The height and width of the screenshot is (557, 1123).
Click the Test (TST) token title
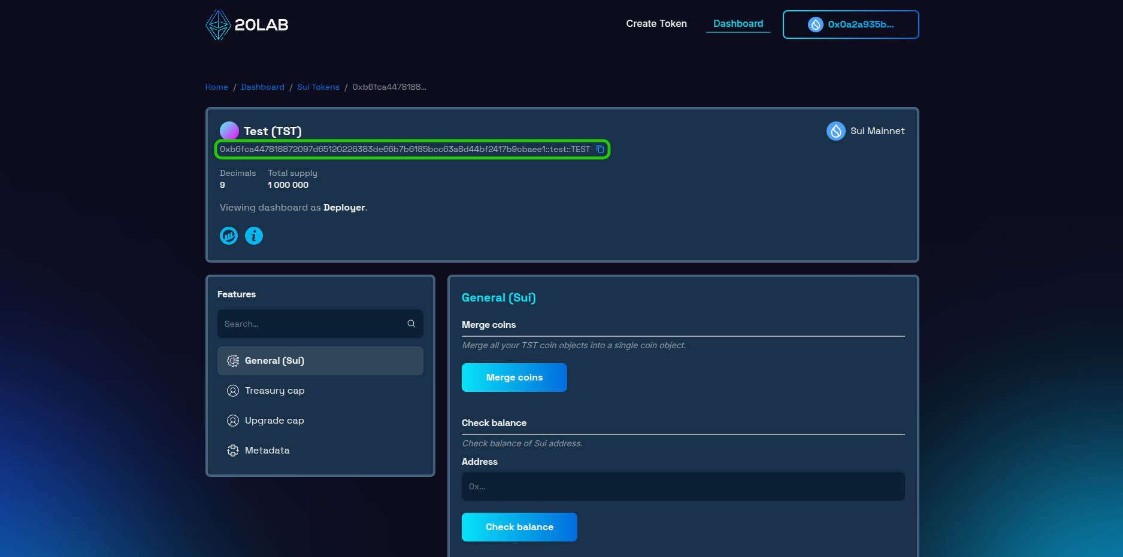tap(273, 131)
